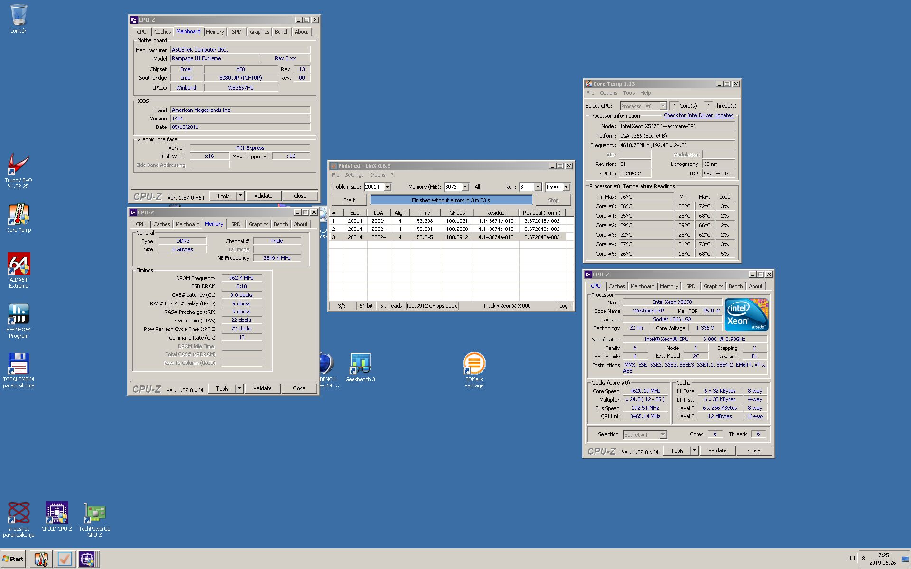Open Memory (MiB) dropdown in LinX
911x569 pixels.
pos(465,187)
